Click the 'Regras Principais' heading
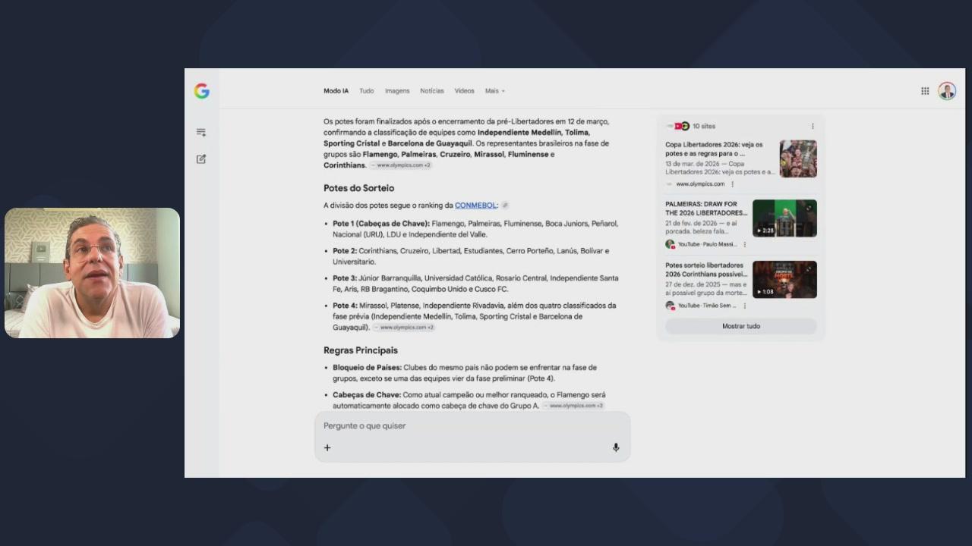Viewport: 972px width, 546px height. point(361,350)
